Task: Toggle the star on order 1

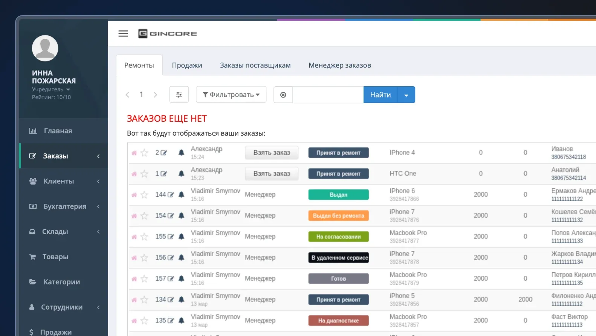Action: (x=144, y=174)
